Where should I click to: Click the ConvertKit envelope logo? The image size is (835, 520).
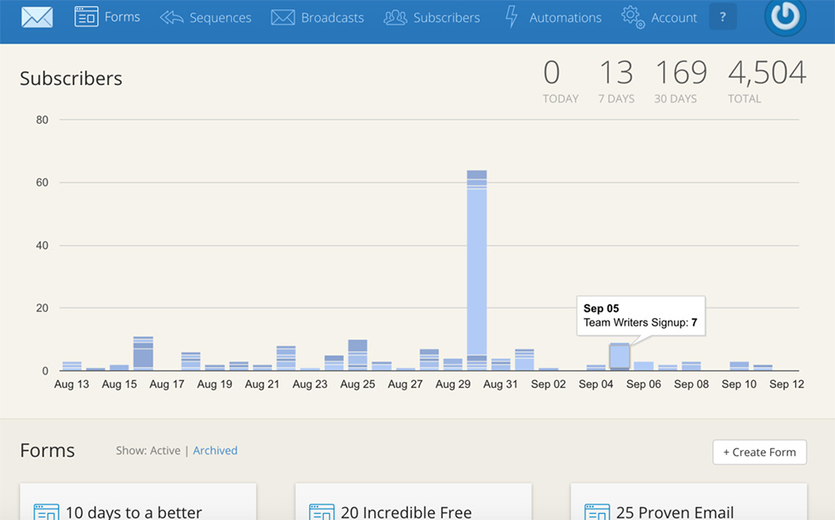[x=37, y=17]
